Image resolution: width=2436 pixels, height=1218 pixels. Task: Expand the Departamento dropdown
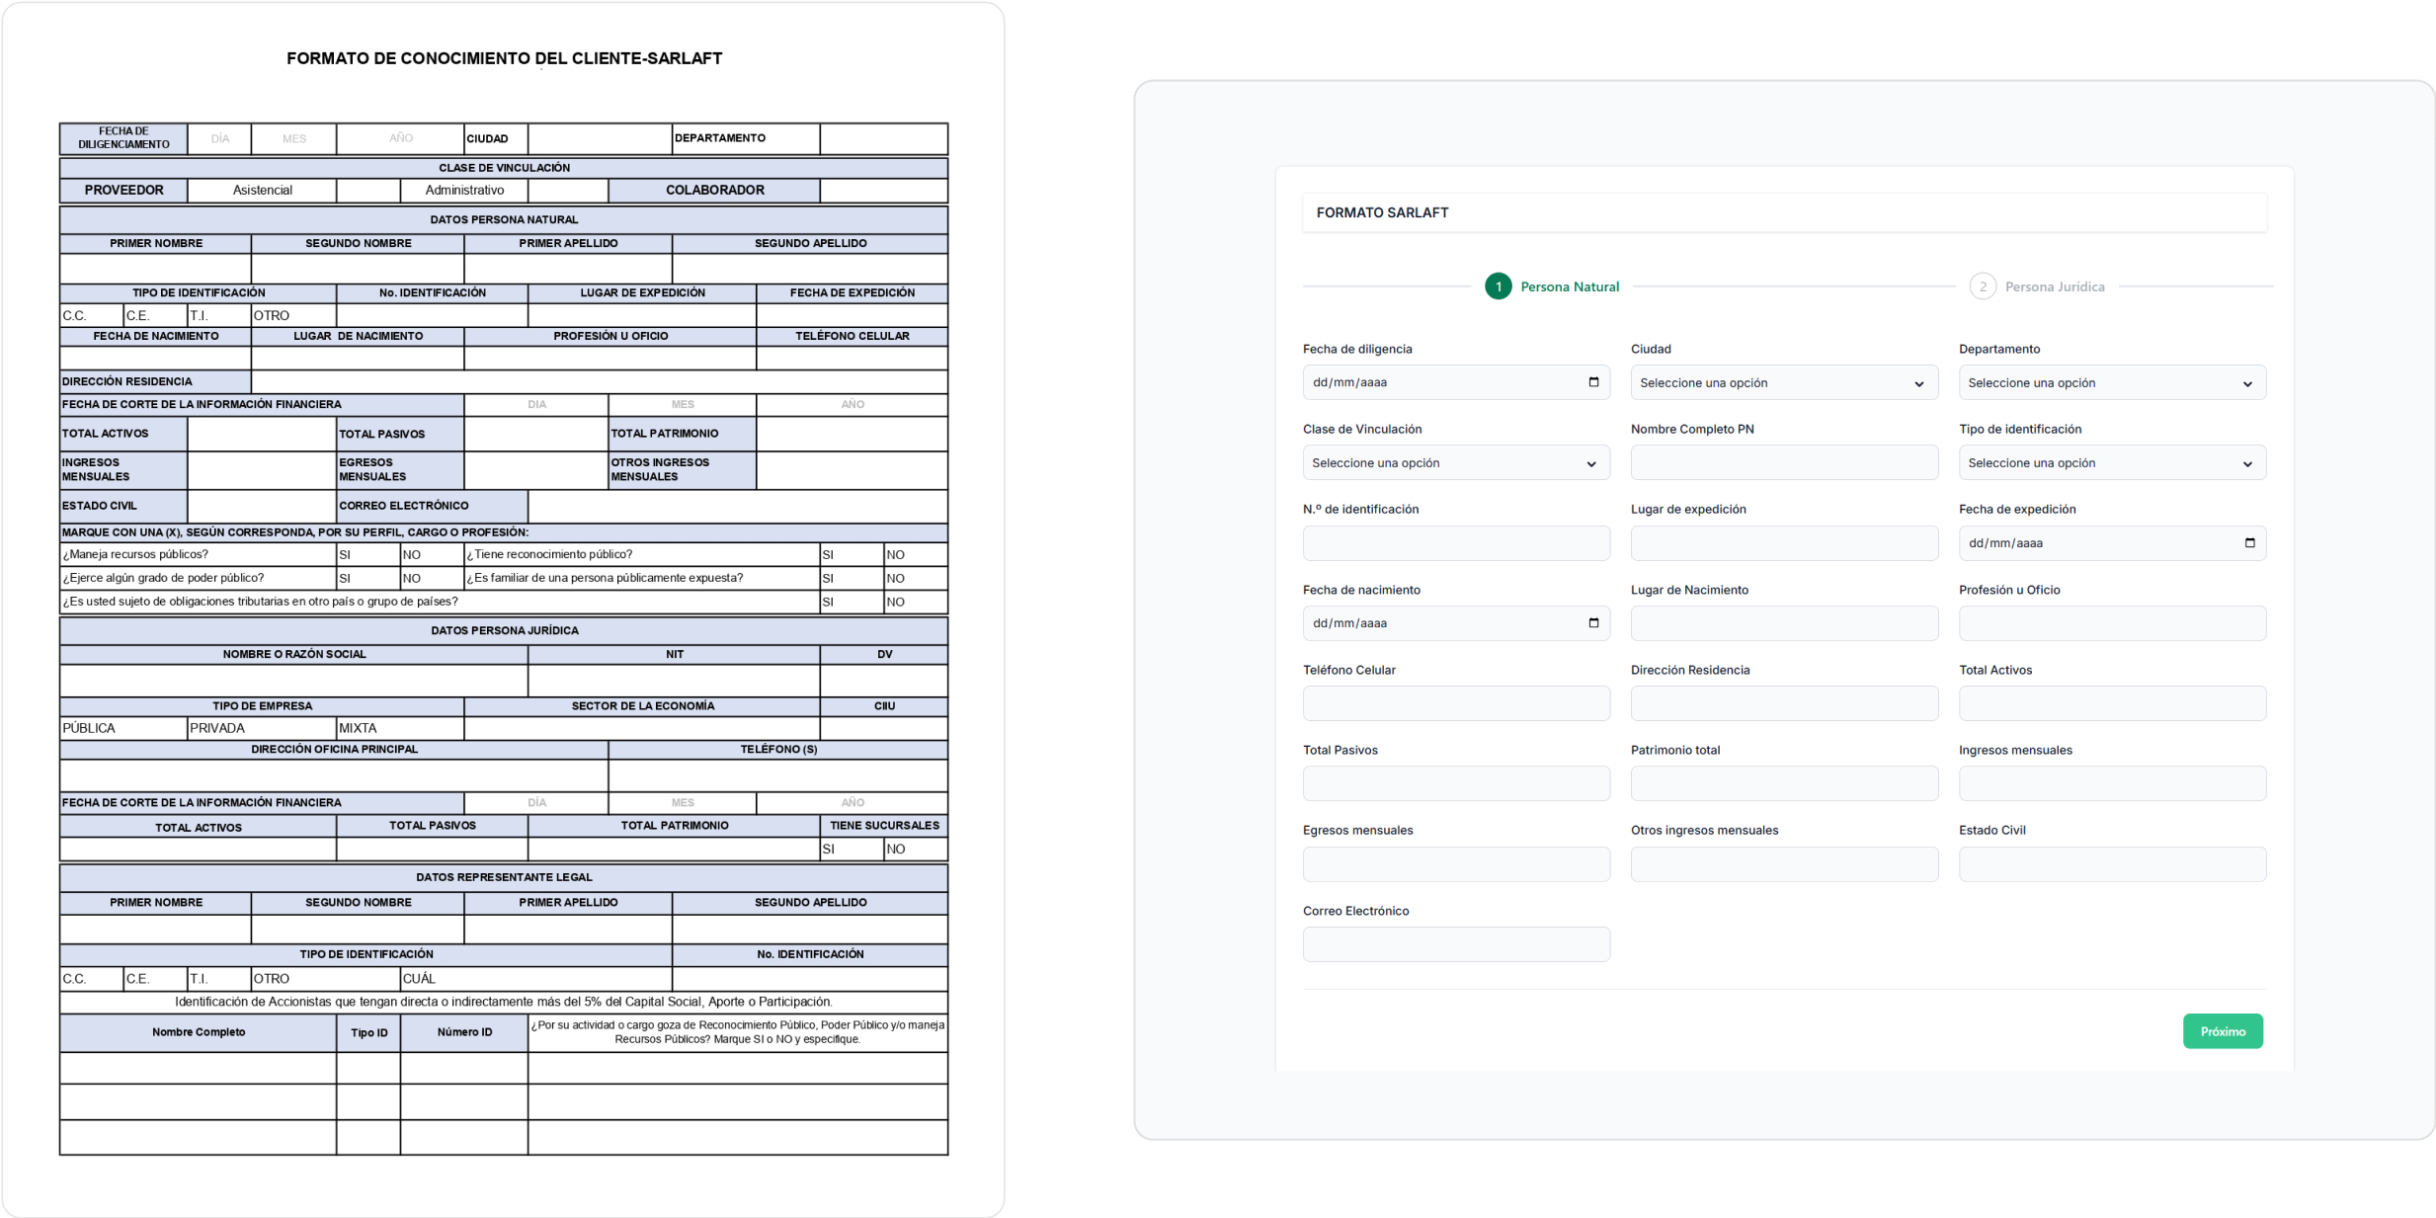click(x=2112, y=382)
